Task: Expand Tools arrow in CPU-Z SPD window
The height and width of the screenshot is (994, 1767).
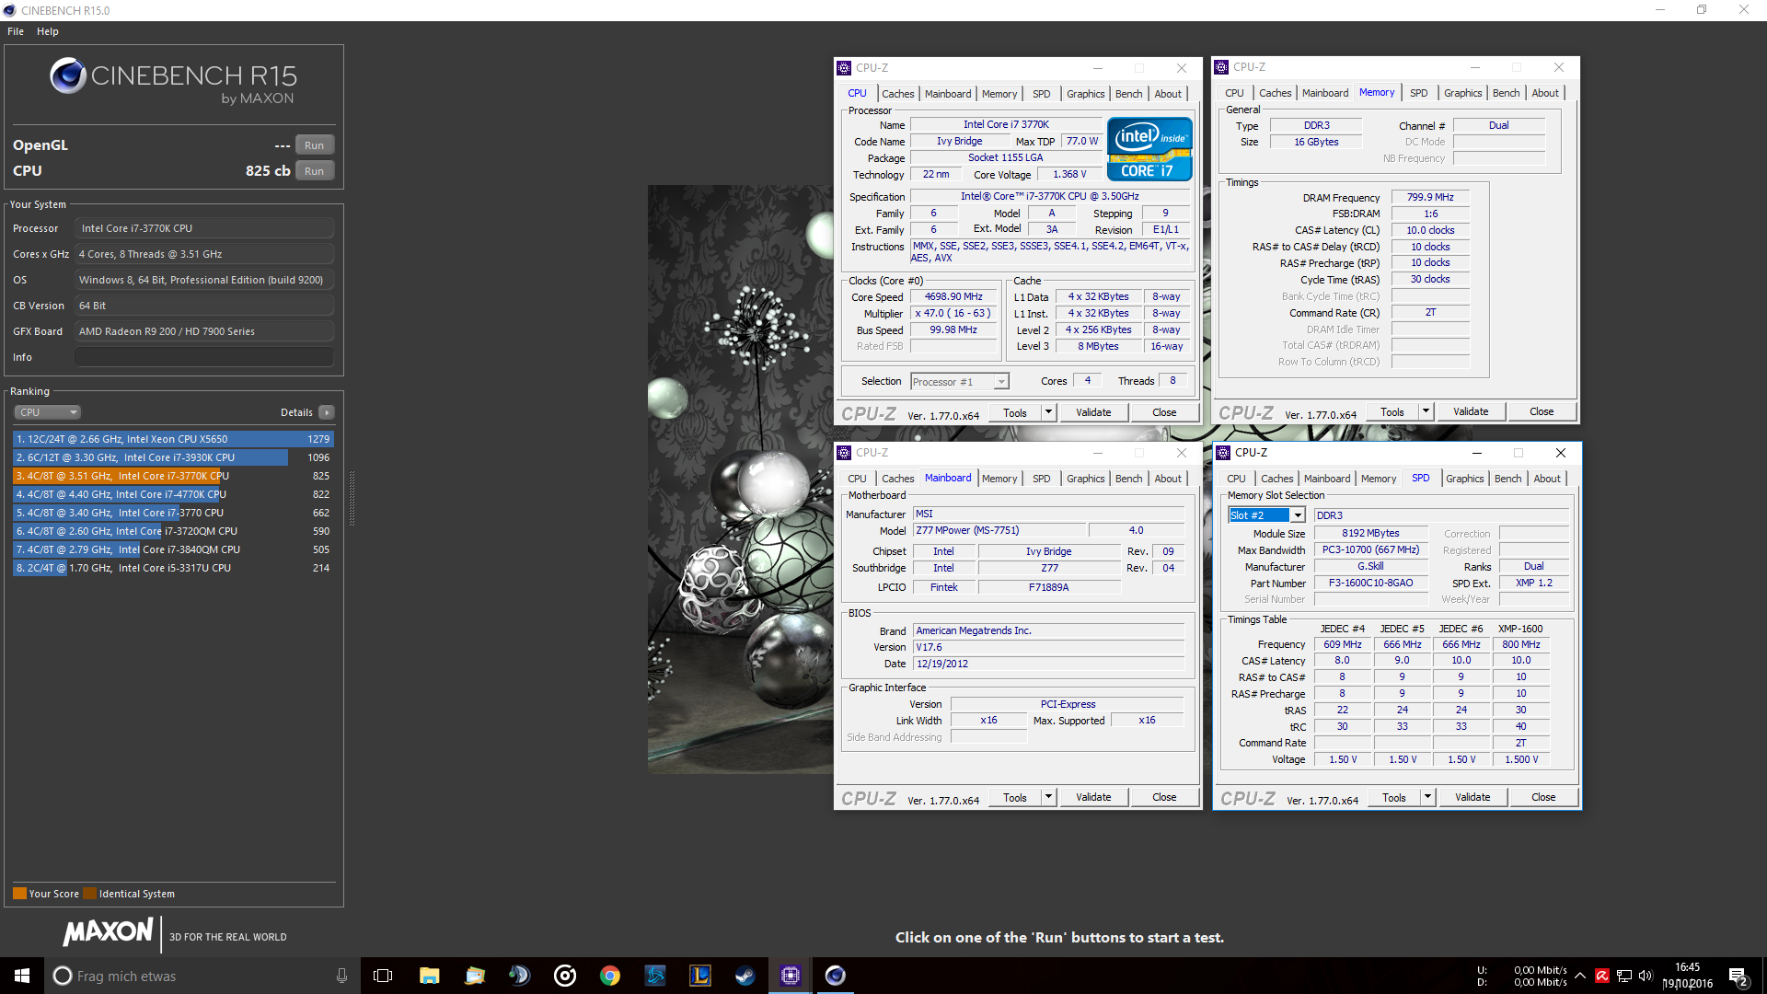Action: click(1427, 797)
